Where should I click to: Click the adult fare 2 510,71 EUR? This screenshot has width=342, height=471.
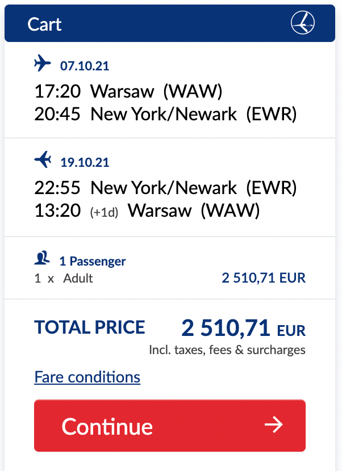pos(264,278)
